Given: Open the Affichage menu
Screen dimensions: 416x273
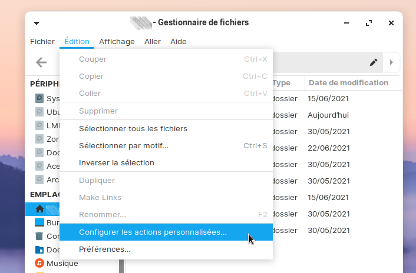Looking at the screenshot, I should [117, 42].
